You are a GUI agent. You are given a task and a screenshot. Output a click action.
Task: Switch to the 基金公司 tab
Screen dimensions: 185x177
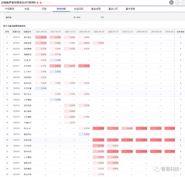pyautogui.click(x=113, y=9)
